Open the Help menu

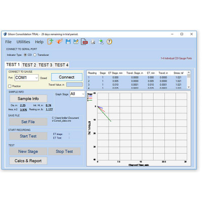[39, 42]
